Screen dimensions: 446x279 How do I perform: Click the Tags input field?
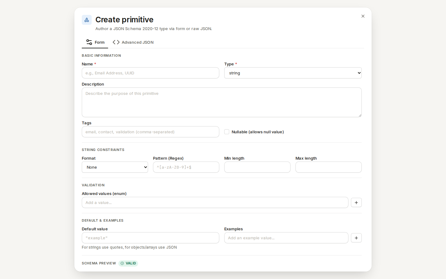[151, 132]
